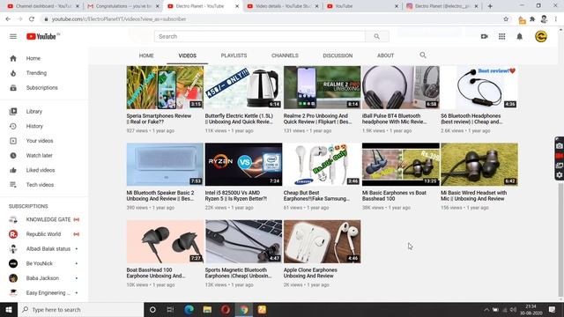The height and width of the screenshot is (317, 564).
Task: Click the Home icon in sidebar
Action: (13, 58)
